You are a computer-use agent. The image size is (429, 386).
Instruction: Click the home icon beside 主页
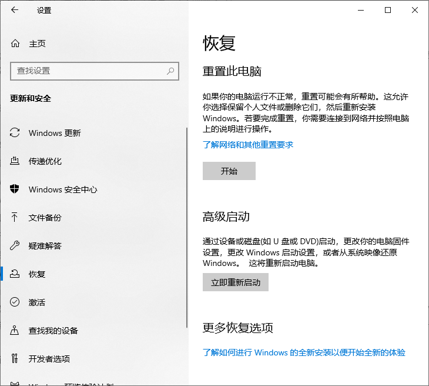[15, 44]
